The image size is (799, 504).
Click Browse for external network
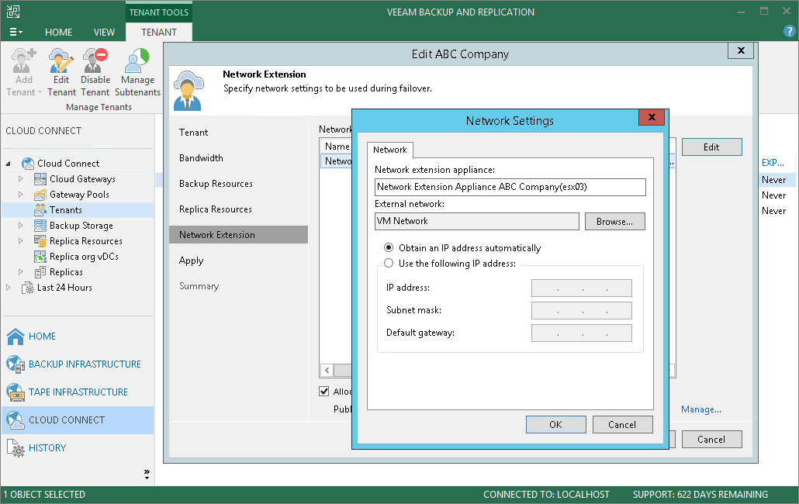(x=614, y=222)
